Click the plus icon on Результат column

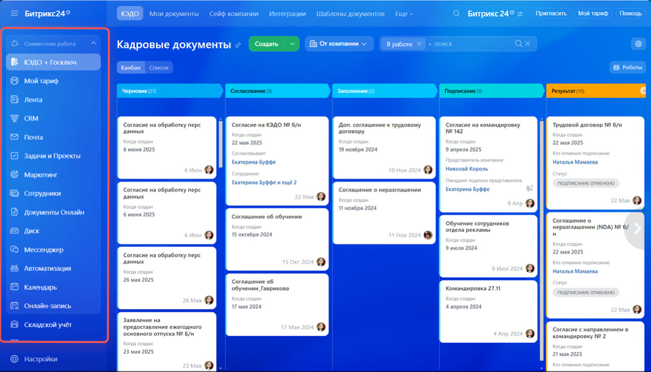click(643, 90)
